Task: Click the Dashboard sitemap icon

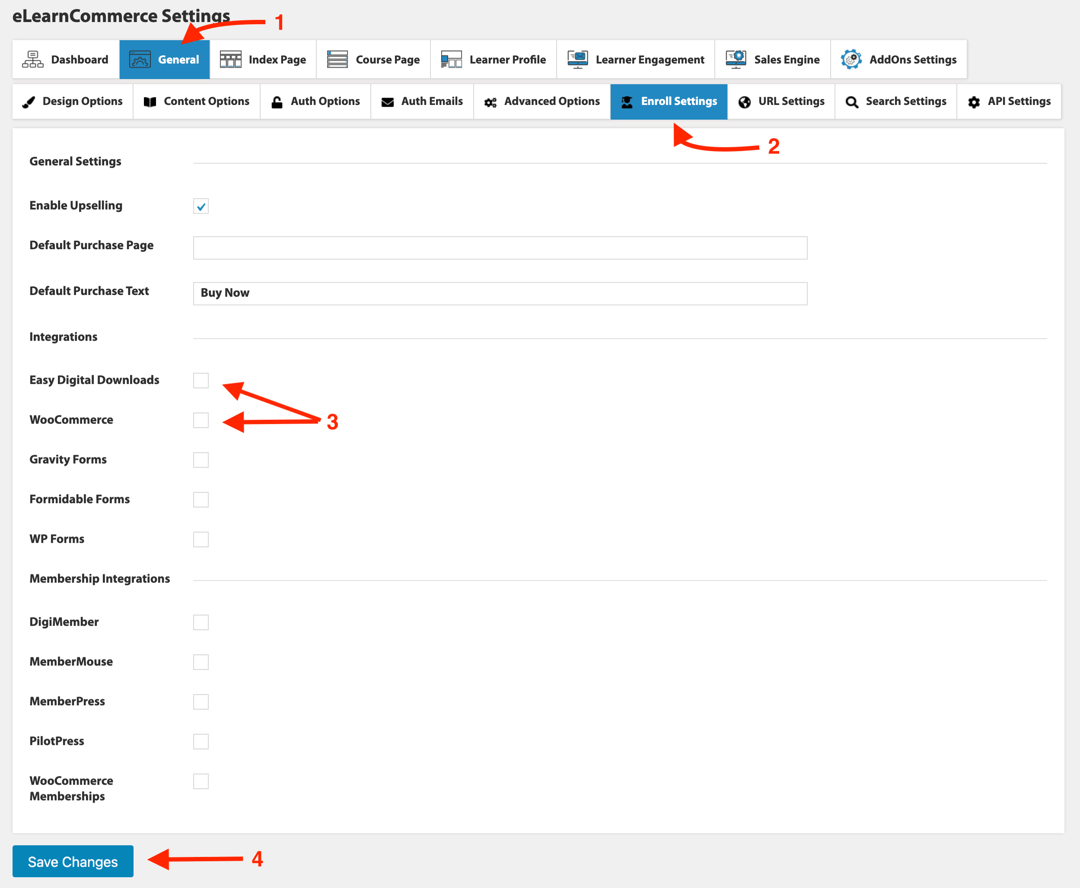Action: click(33, 59)
